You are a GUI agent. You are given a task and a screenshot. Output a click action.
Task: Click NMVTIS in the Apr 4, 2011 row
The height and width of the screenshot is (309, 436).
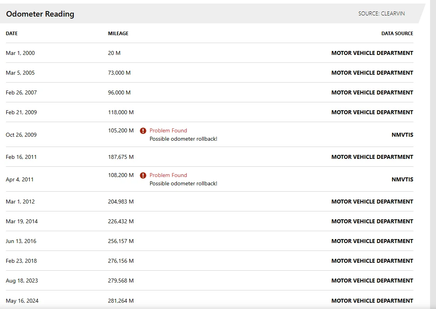point(402,179)
